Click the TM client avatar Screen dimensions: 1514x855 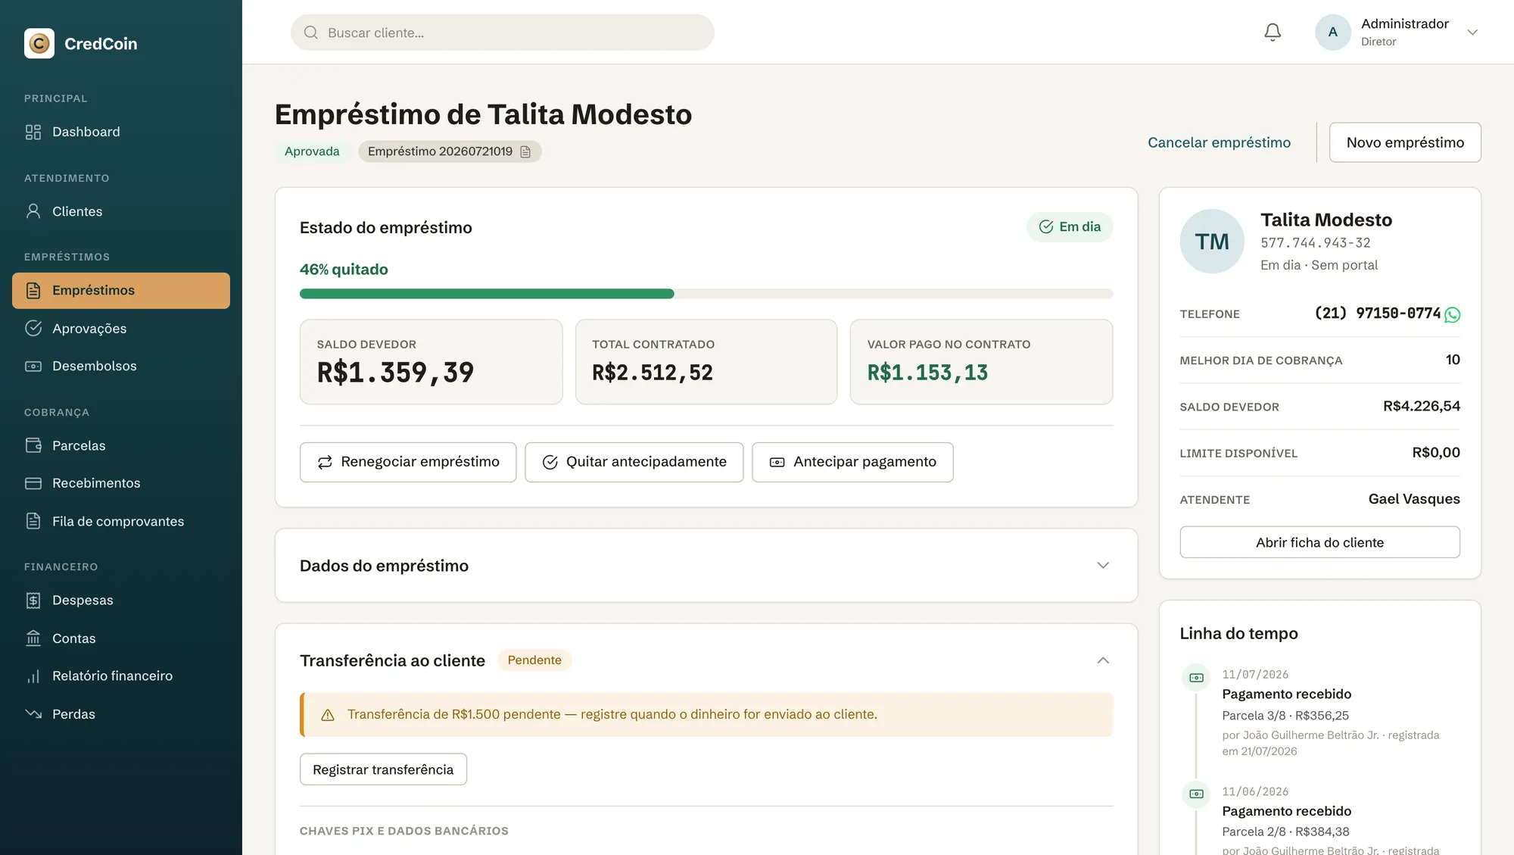(1212, 242)
